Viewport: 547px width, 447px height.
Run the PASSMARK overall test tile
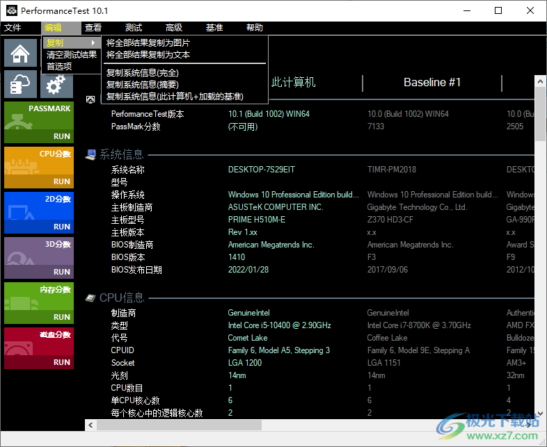[x=39, y=122]
